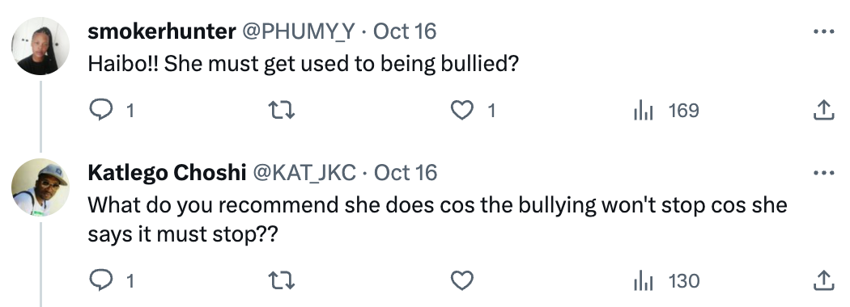Visit the @PHUMY_Y handle
Screen dimensions: 850x307
click(x=297, y=32)
